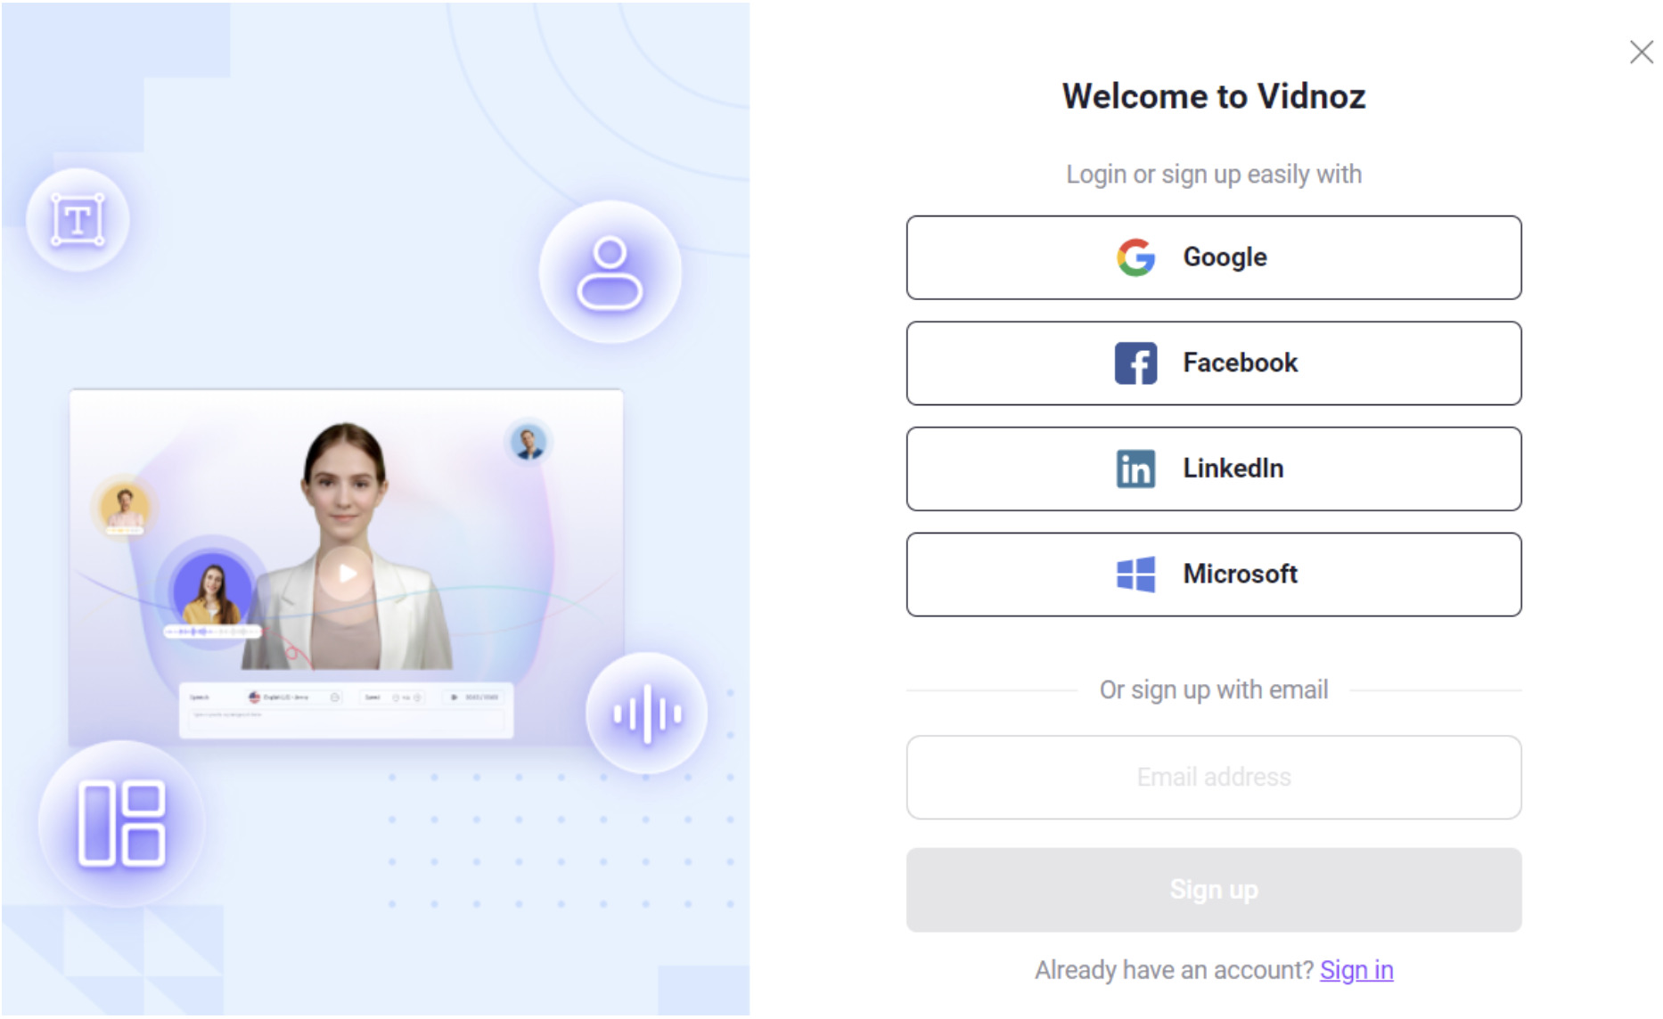Viewport: 1663px width, 1019px height.
Task: Click the woman avatar in blue circle
Action: (x=211, y=590)
